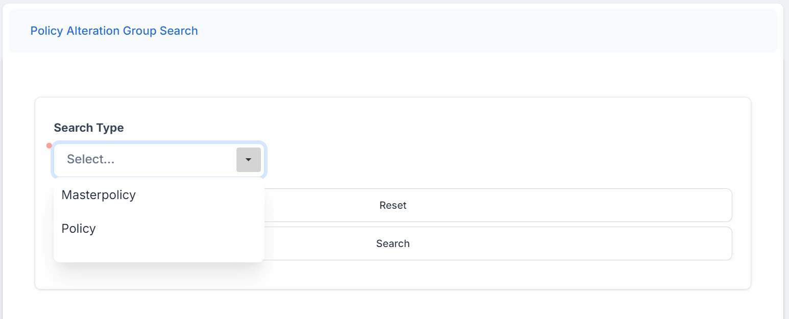The height and width of the screenshot is (319, 789).
Task: Pick the Policy search type option
Action: [79, 229]
